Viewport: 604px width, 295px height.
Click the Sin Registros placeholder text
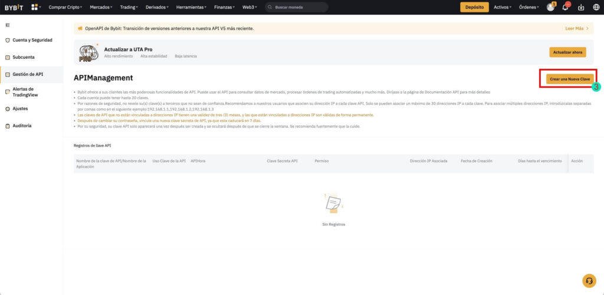334,224
